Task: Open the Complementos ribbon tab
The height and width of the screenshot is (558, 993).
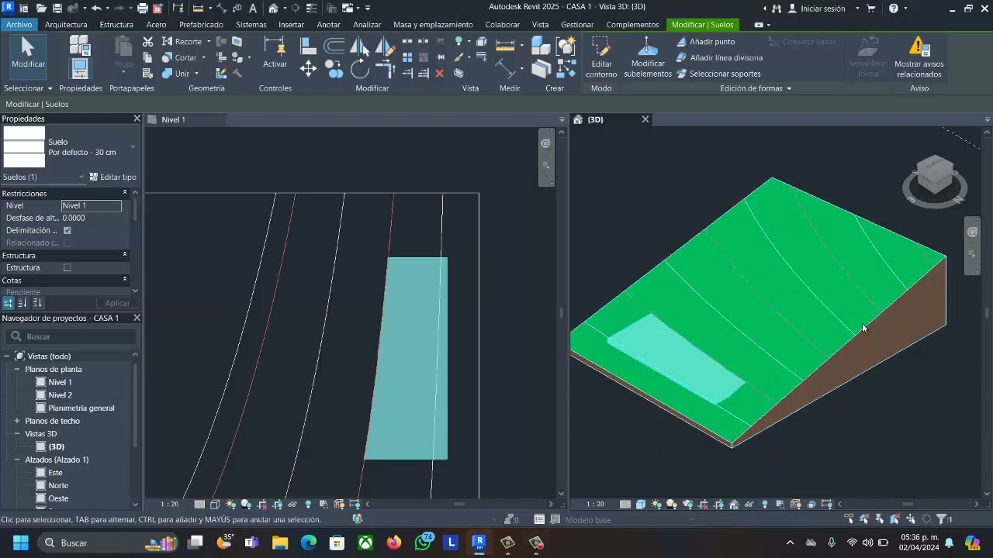Action: tap(632, 25)
